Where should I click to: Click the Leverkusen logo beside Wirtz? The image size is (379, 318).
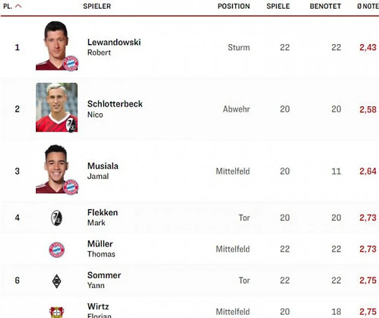(x=57, y=312)
